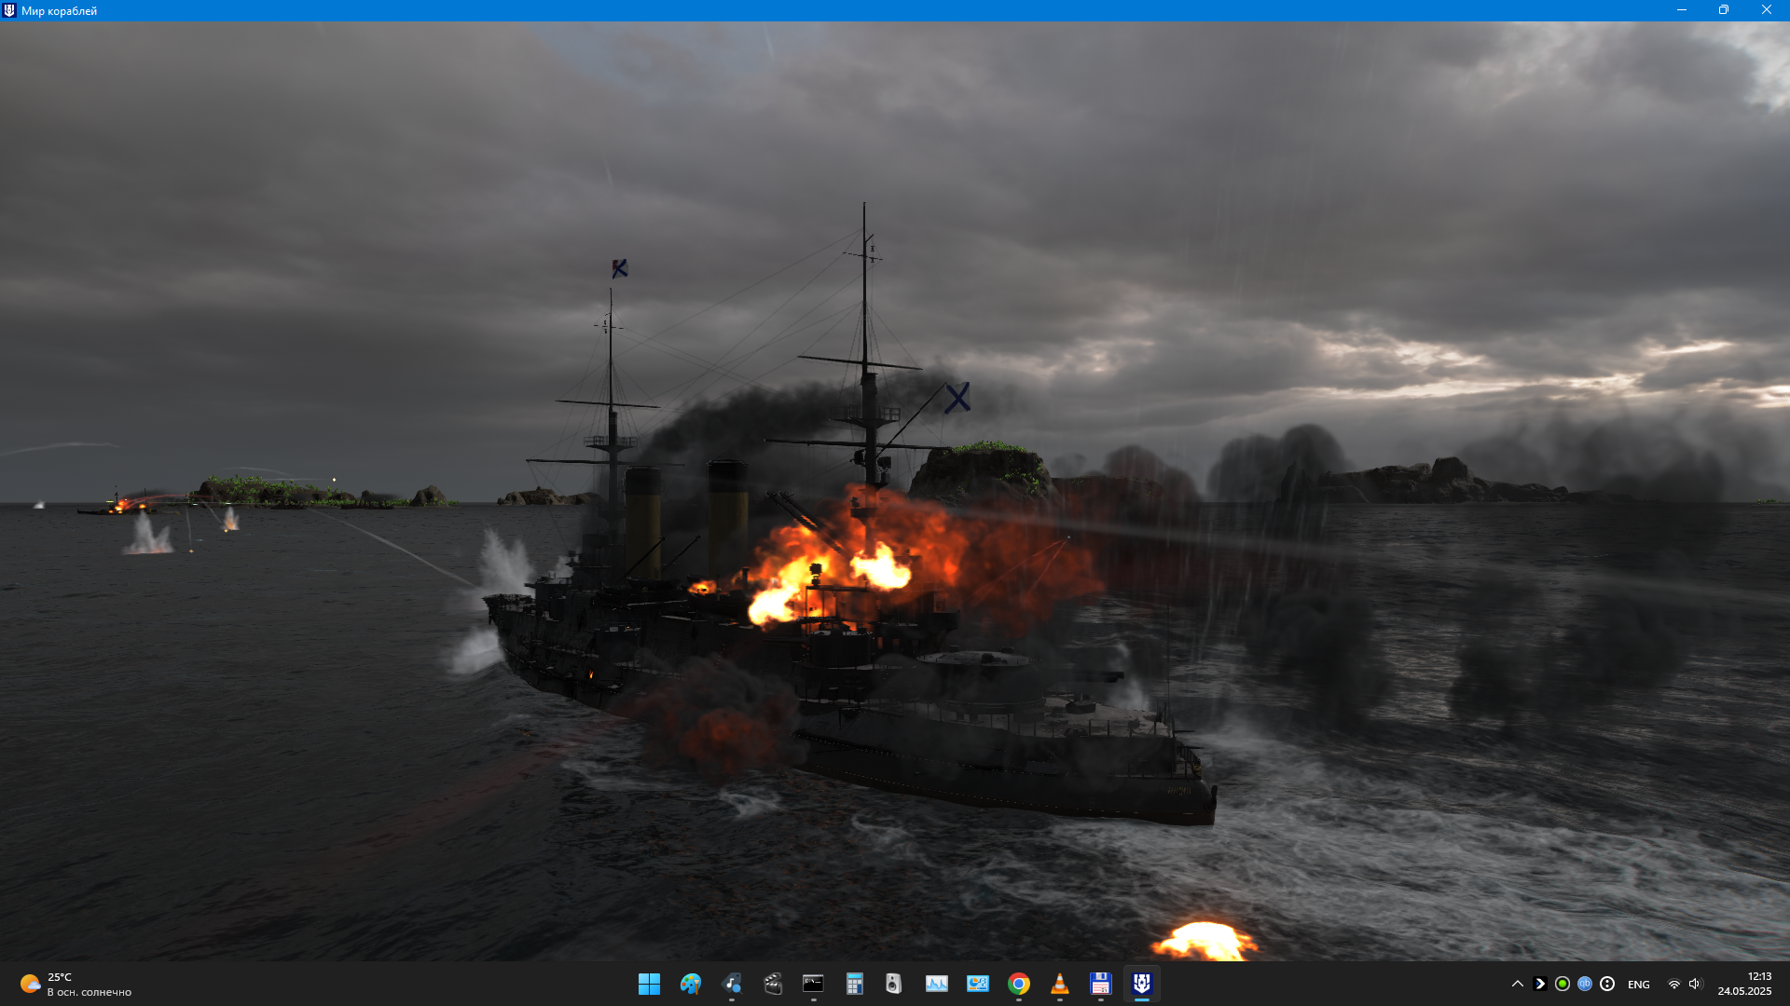Open the Calculator from the taskbar

pos(854,984)
